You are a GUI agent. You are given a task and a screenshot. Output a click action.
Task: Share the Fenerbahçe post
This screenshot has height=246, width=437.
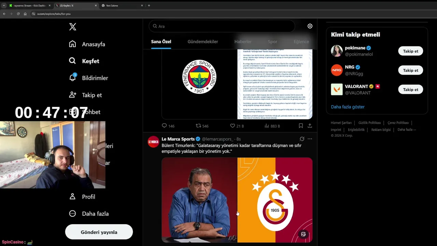310,126
